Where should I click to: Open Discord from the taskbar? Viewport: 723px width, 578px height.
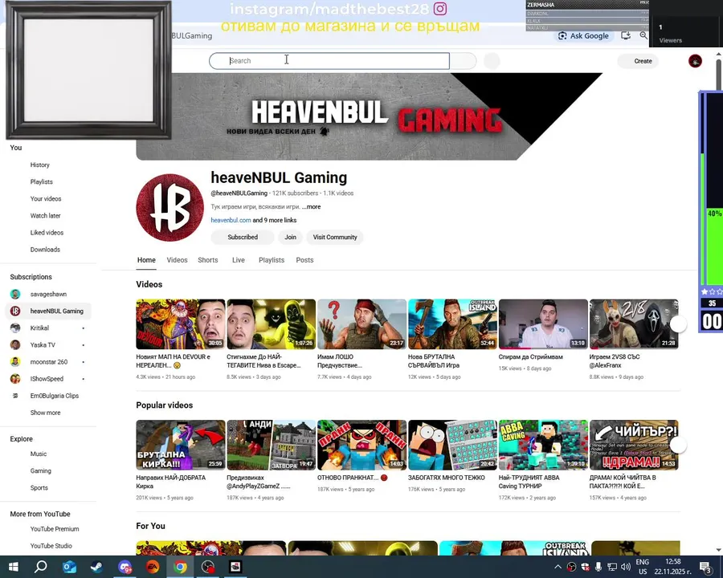point(125,567)
